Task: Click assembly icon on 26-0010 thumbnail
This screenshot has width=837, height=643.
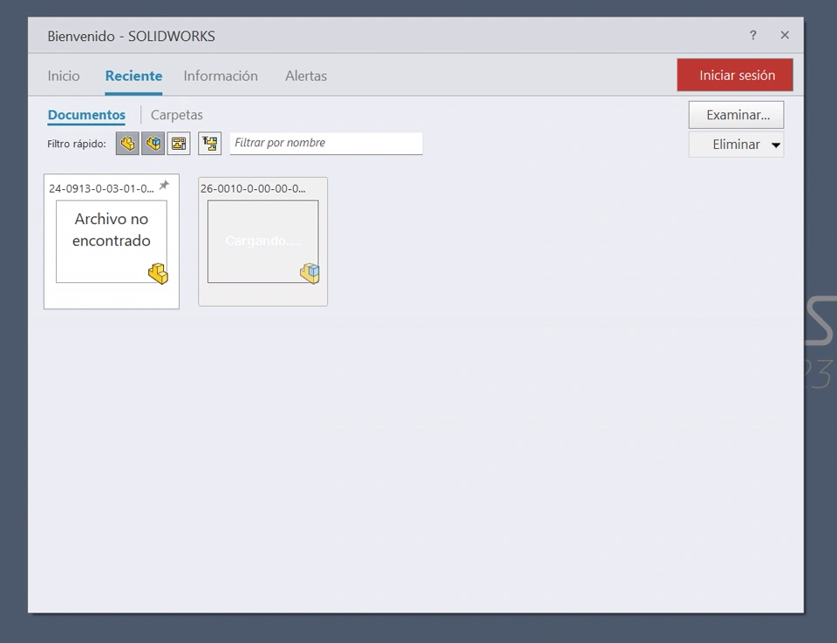Action: coord(310,274)
